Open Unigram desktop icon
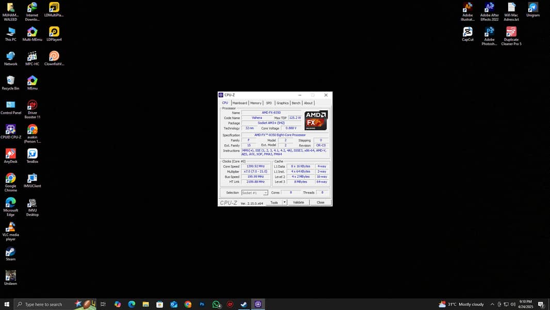The image size is (550, 310). [x=533, y=10]
